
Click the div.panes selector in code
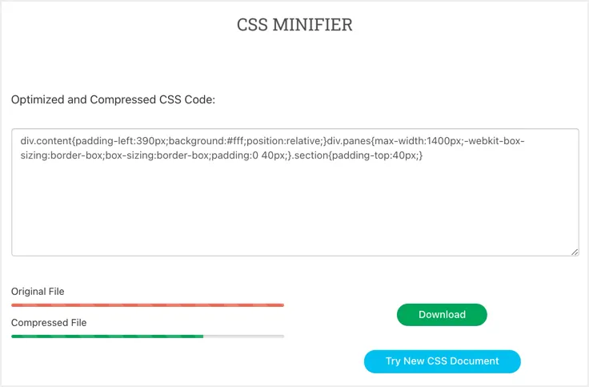353,141
